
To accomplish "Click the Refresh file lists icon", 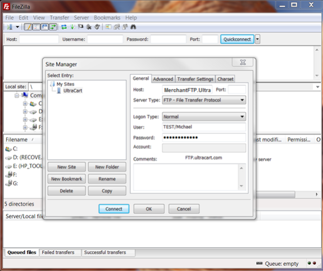I will [x=64, y=27].
